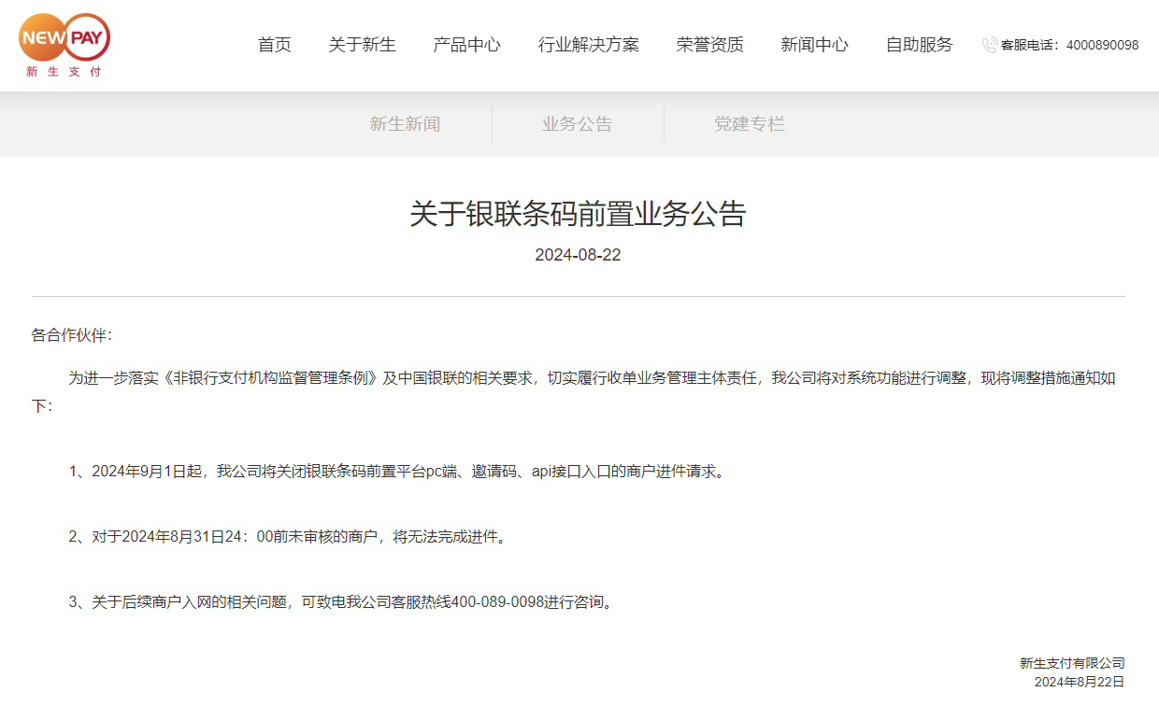Open the 荣誉资质 menu item
The width and height of the screenshot is (1159, 706).
click(x=710, y=45)
